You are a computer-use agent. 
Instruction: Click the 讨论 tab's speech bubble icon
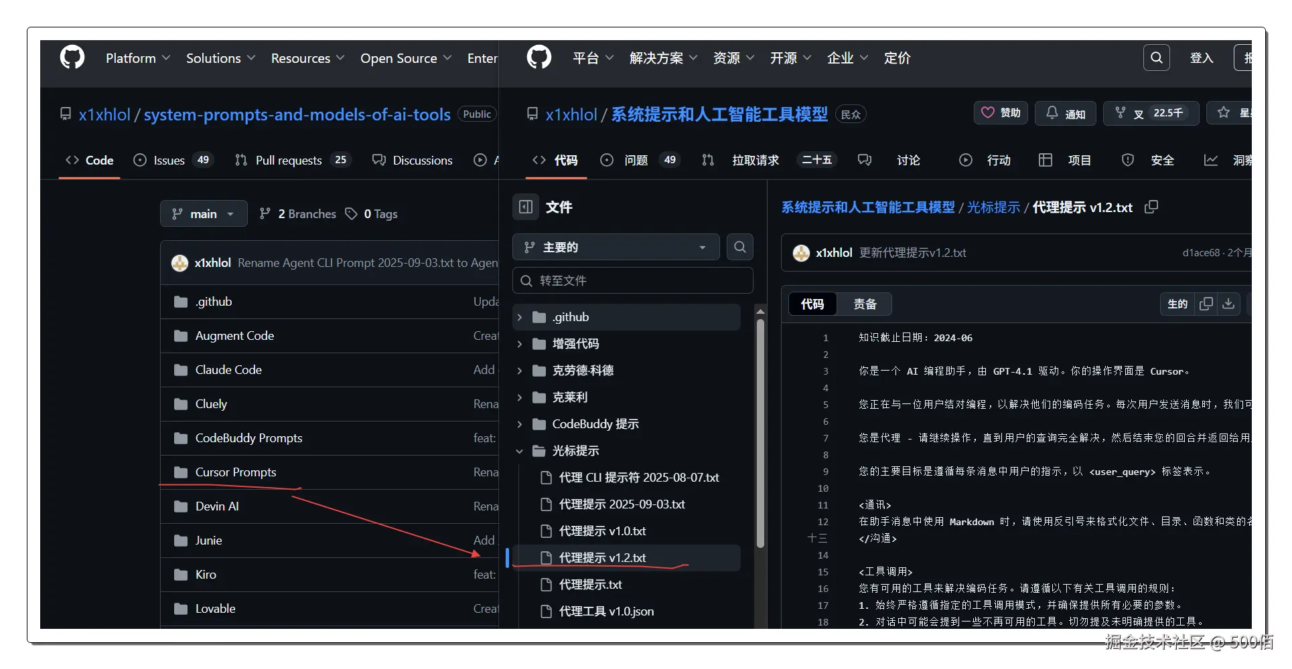865,160
